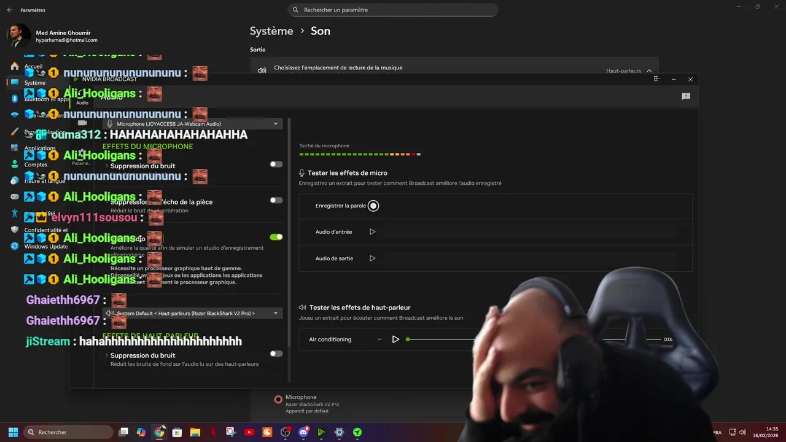786x442 pixels.
Task: Click the Système breadcrumb in Settings
Action: tap(271, 31)
